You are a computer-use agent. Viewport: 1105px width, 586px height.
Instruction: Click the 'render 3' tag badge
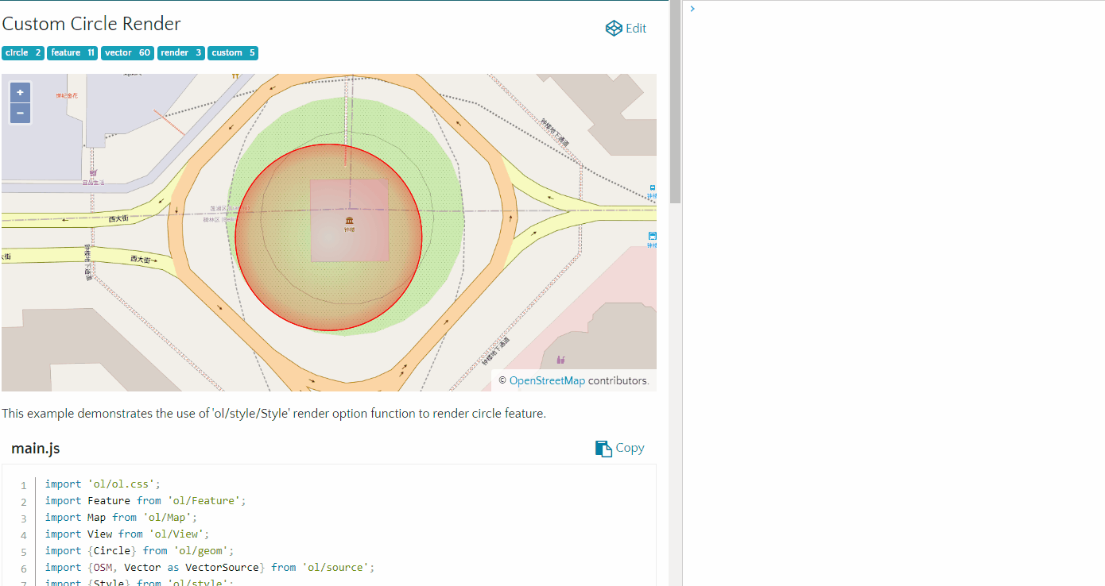pyautogui.click(x=180, y=52)
